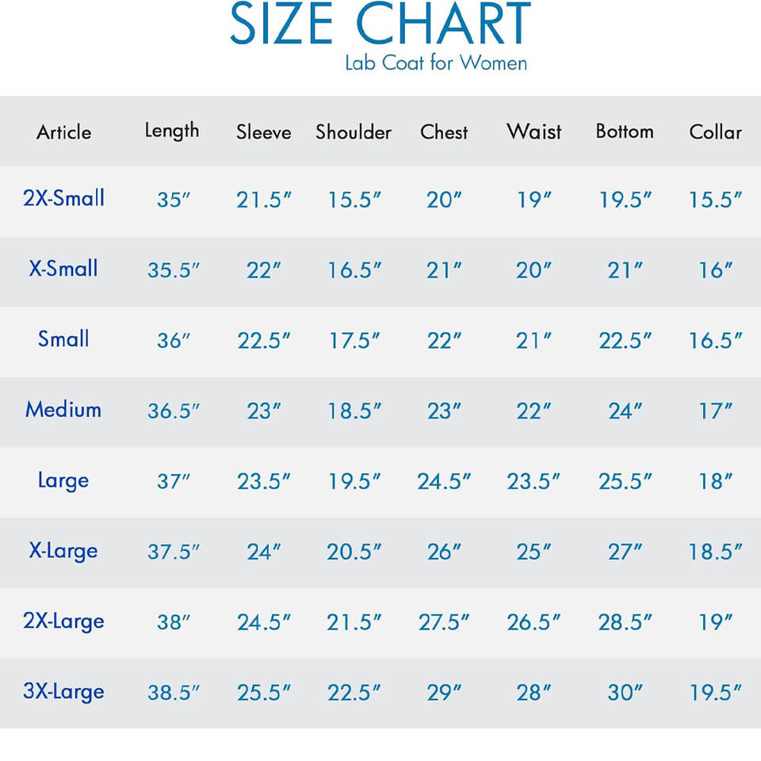The image size is (761, 761).
Task: Select the 2X-Large row label
Action: [x=63, y=621]
